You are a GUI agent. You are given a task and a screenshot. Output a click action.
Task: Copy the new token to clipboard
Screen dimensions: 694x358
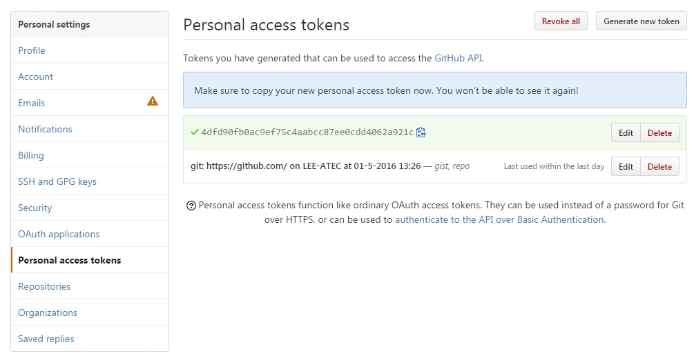tap(421, 132)
